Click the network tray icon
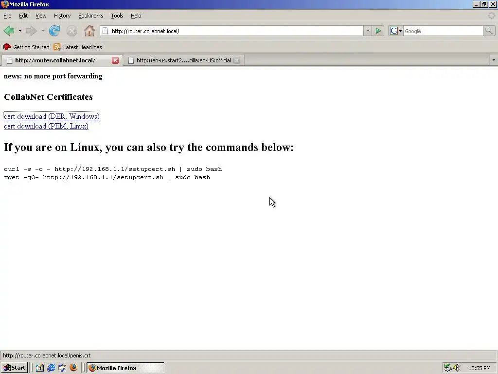Image resolution: width=498 pixels, height=374 pixels. [448, 368]
